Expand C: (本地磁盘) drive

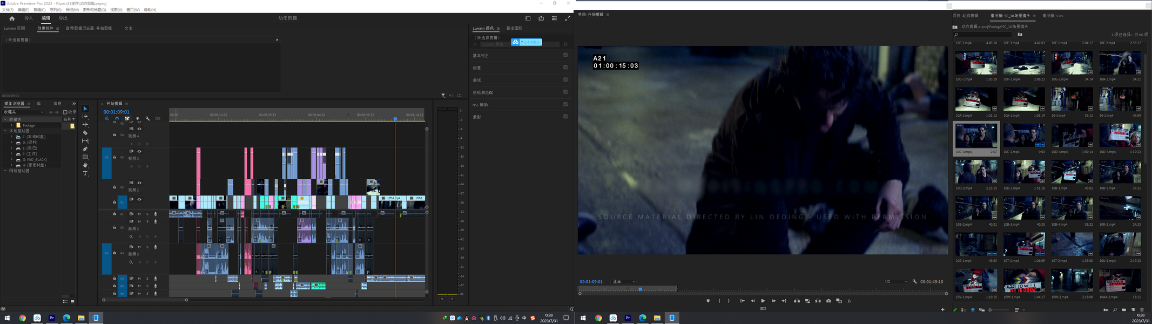point(11,137)
